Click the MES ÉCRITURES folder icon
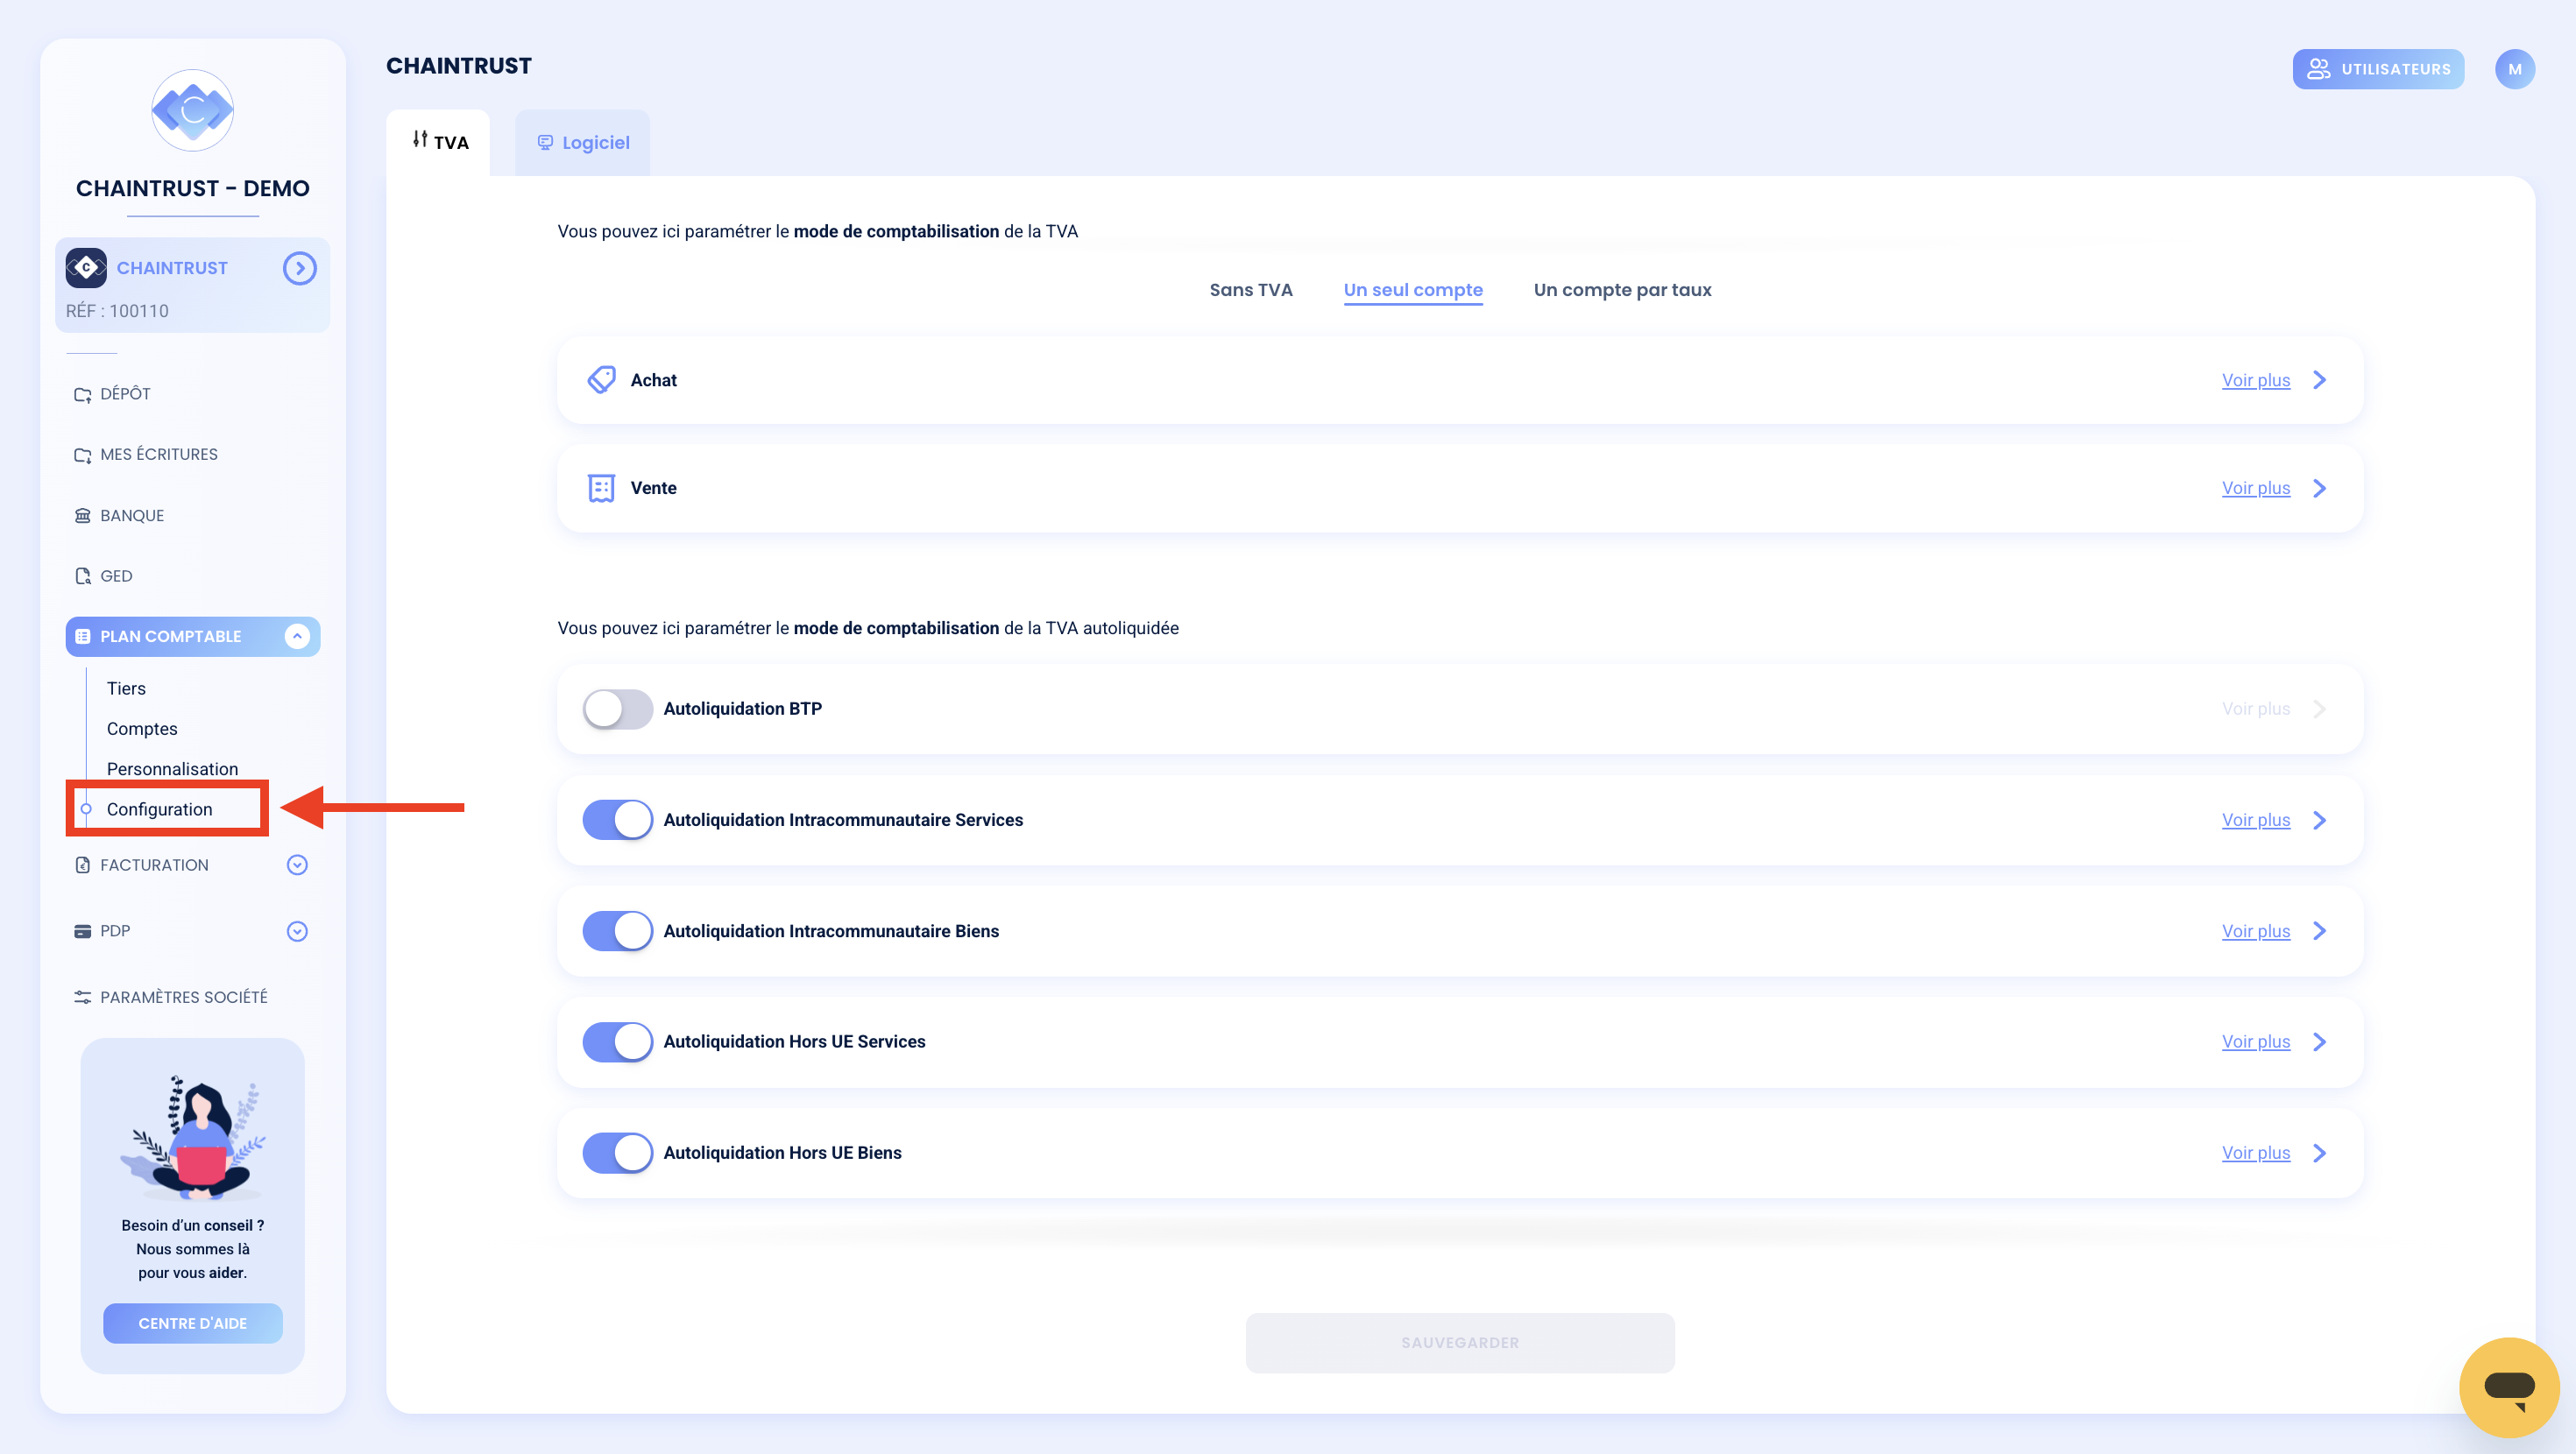Viewport: 2576px width, 1454px height. point(83,455)
